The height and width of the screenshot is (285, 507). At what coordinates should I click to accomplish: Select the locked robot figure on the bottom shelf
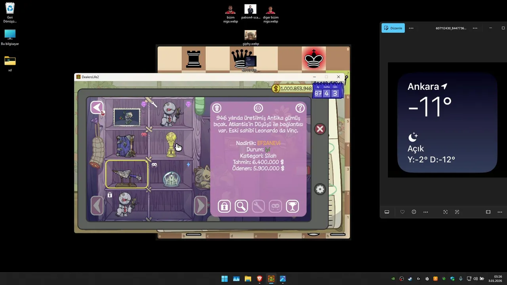pyautogui.click(x=127, y=204)
